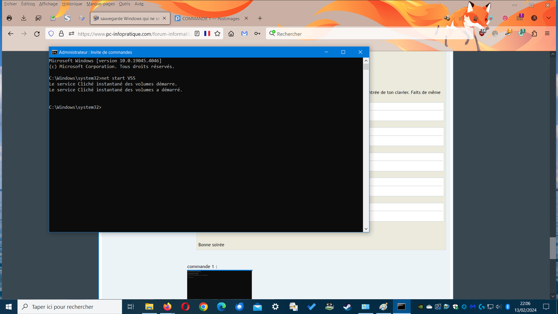Viewport: 558px width, 314px height.
Task: Click the command prompt scroll down arrow
Action: pos(366,229)
